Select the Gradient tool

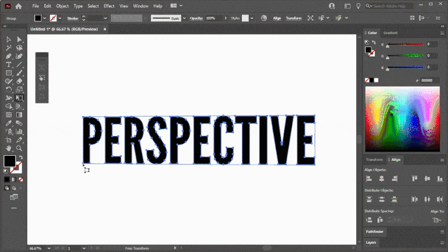19,115
